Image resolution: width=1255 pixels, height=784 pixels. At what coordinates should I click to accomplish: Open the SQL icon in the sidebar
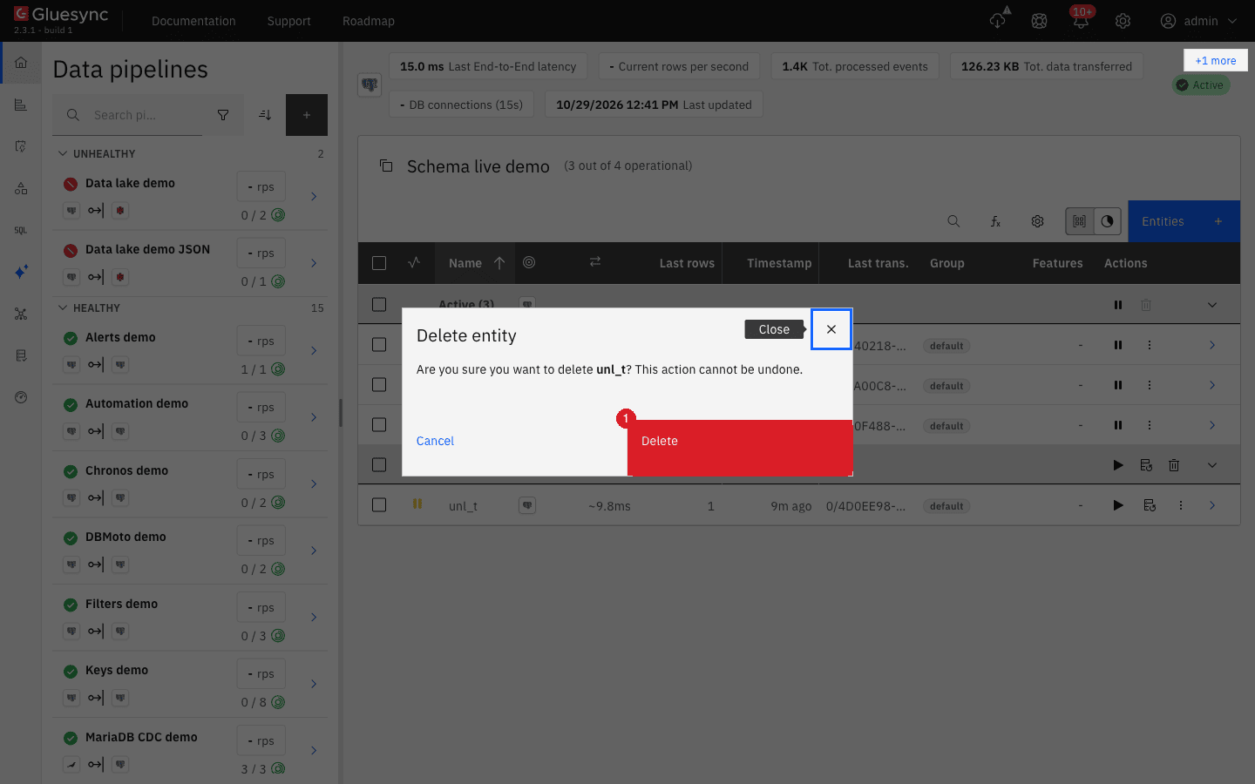point(21,230)
